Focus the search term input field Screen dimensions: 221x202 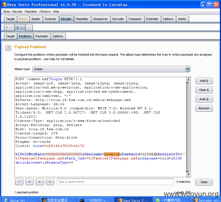[115, 182]
